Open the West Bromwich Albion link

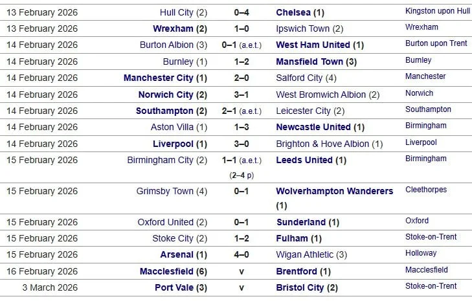tap(321, 95)
